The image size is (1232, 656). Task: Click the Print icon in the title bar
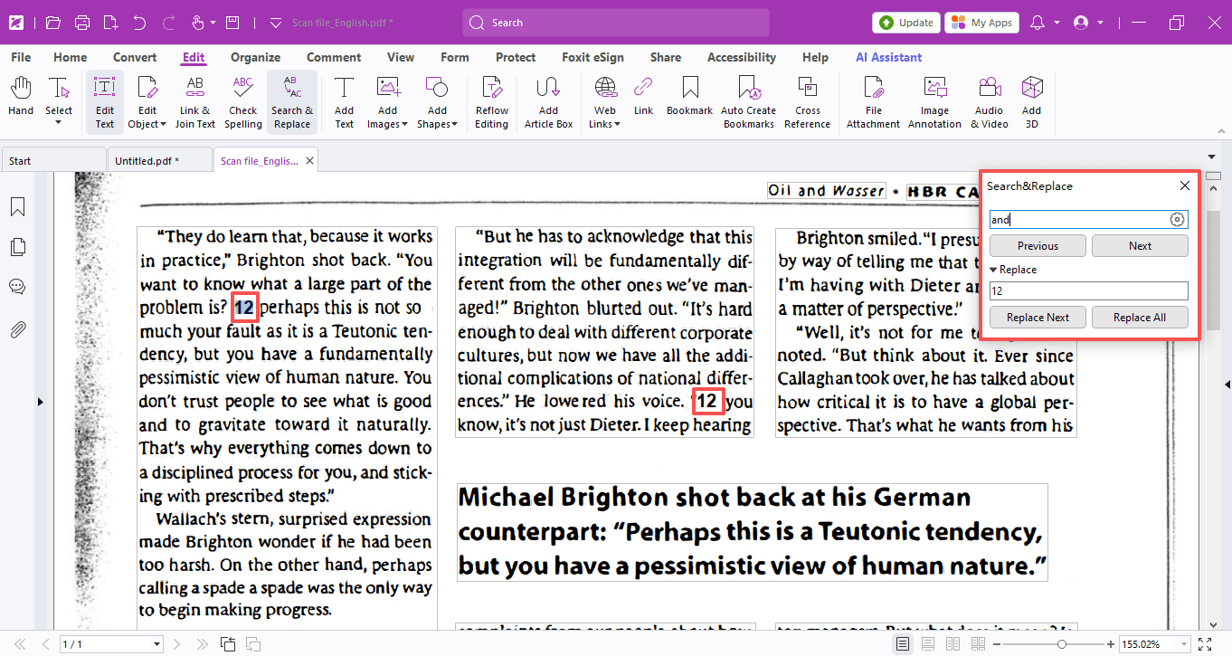(x=82, y=23)
